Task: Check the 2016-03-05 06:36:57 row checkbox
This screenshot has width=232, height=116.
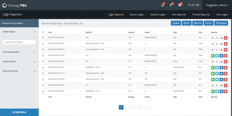Action: 43,44
